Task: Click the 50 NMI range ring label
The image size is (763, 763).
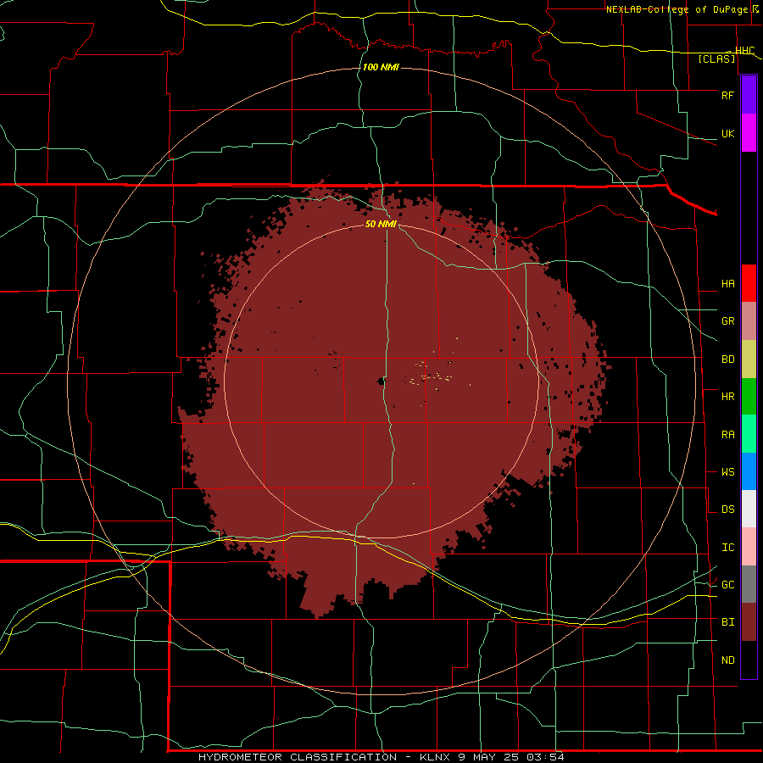Action: pyautogui.click(x=381, y=224)
